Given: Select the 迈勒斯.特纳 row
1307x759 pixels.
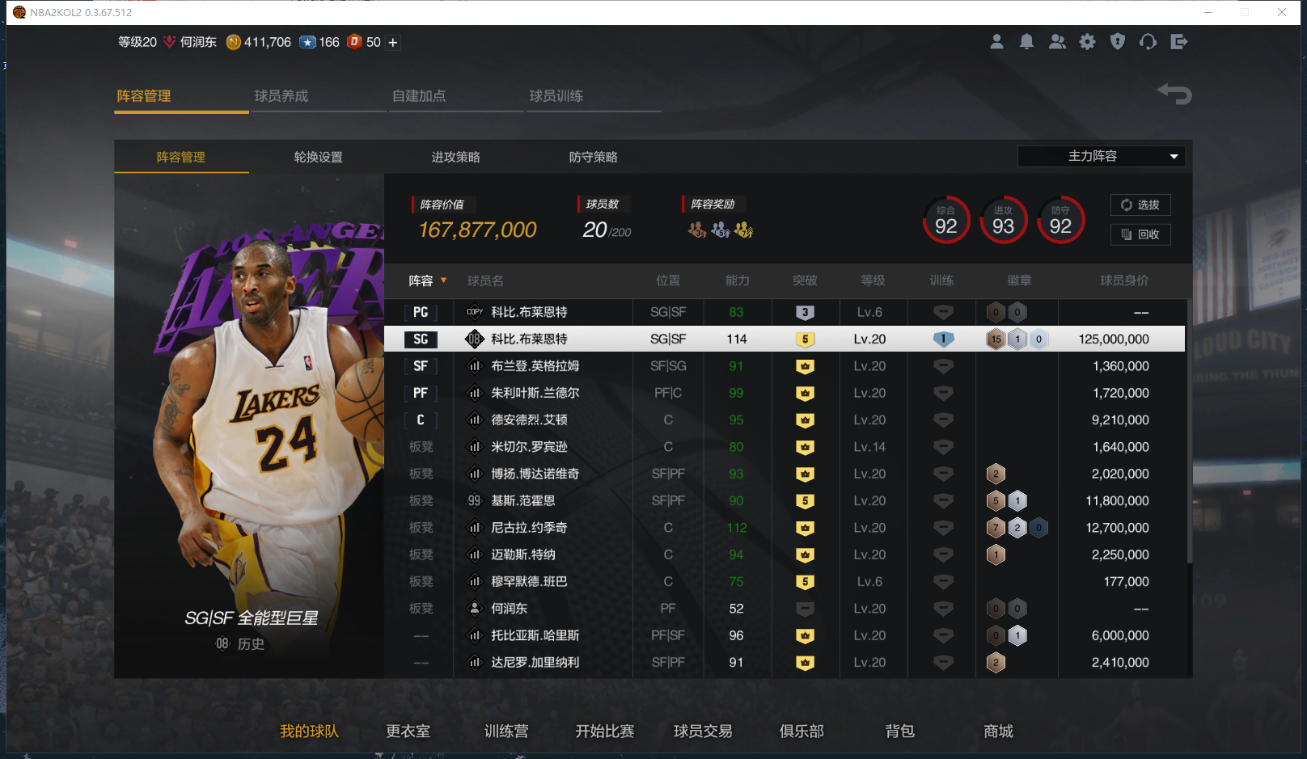Looking at the screenshot, I should 785,554.
